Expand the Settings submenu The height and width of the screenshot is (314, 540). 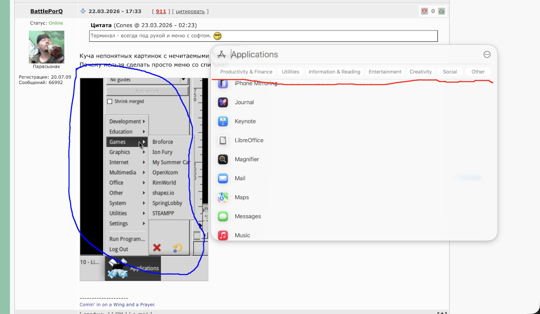127,223
